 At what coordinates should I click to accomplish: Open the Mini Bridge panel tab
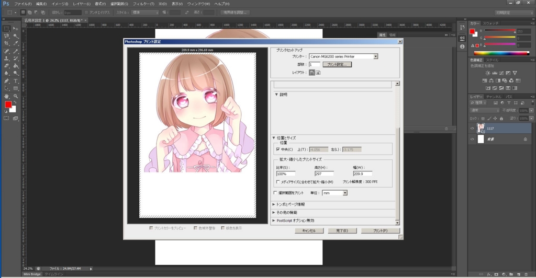[32, 274]
